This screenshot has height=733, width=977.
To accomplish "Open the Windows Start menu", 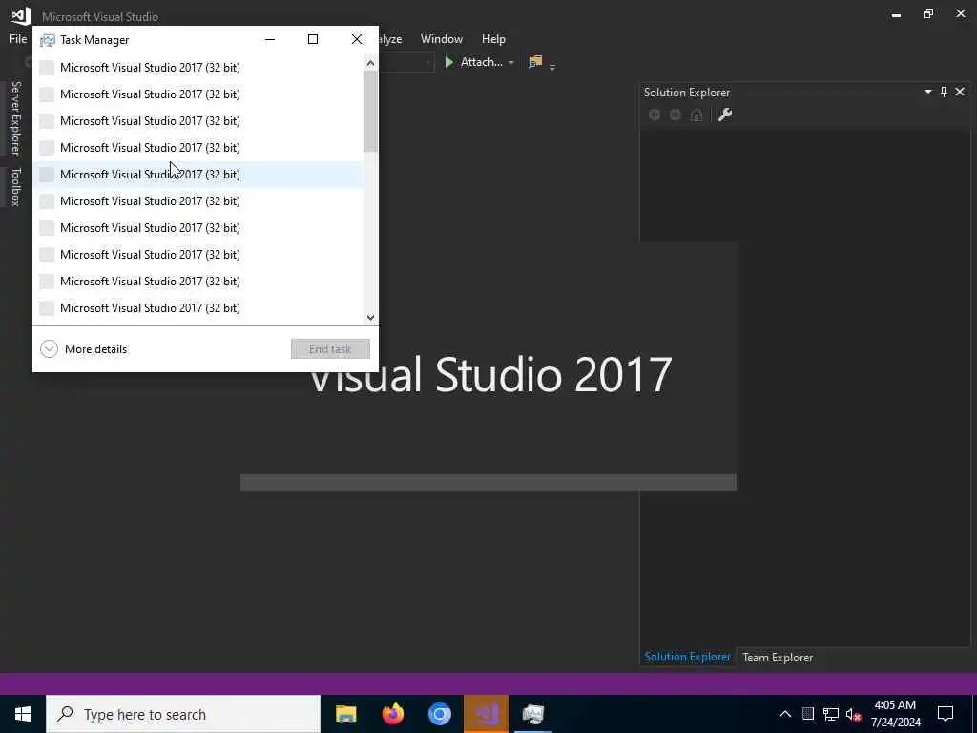I will [23, 714].
